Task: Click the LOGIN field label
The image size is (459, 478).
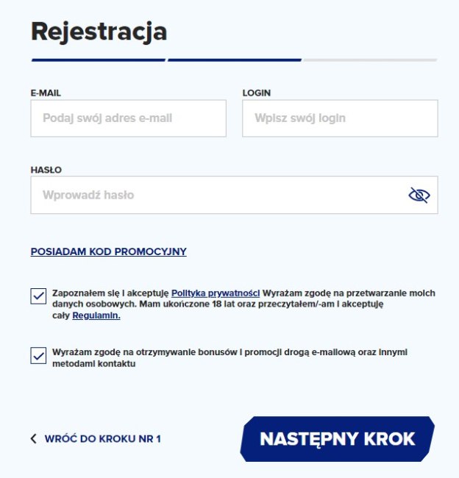Action: 257,93
